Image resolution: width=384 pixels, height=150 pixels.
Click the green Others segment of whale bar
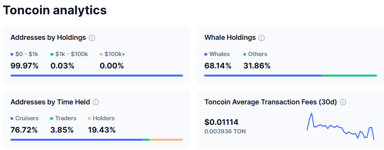(x=350, y=76)
